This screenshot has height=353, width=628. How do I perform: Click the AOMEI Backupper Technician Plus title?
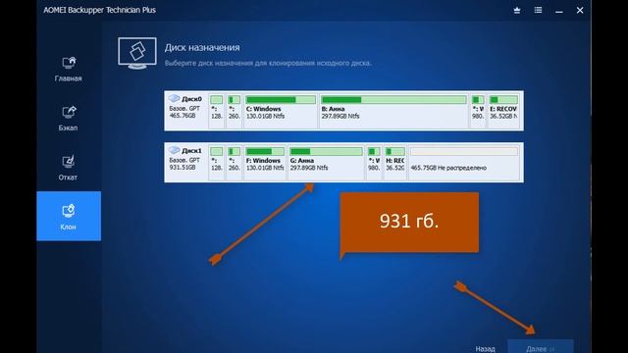click(x=99, y=10)
